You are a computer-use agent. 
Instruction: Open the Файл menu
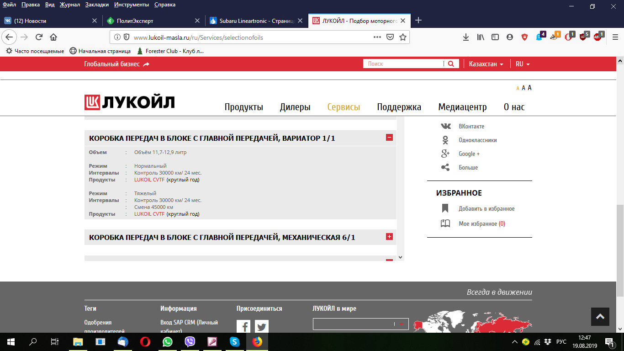point(9,5)
